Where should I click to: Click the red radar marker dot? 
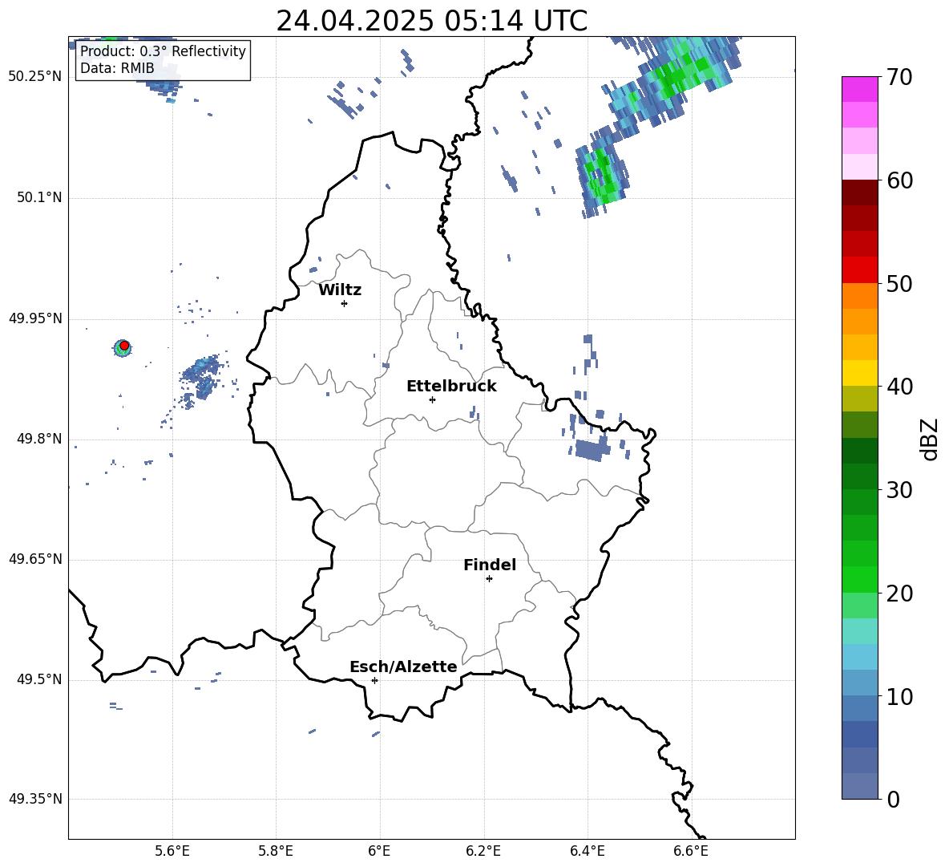point(124,346)
